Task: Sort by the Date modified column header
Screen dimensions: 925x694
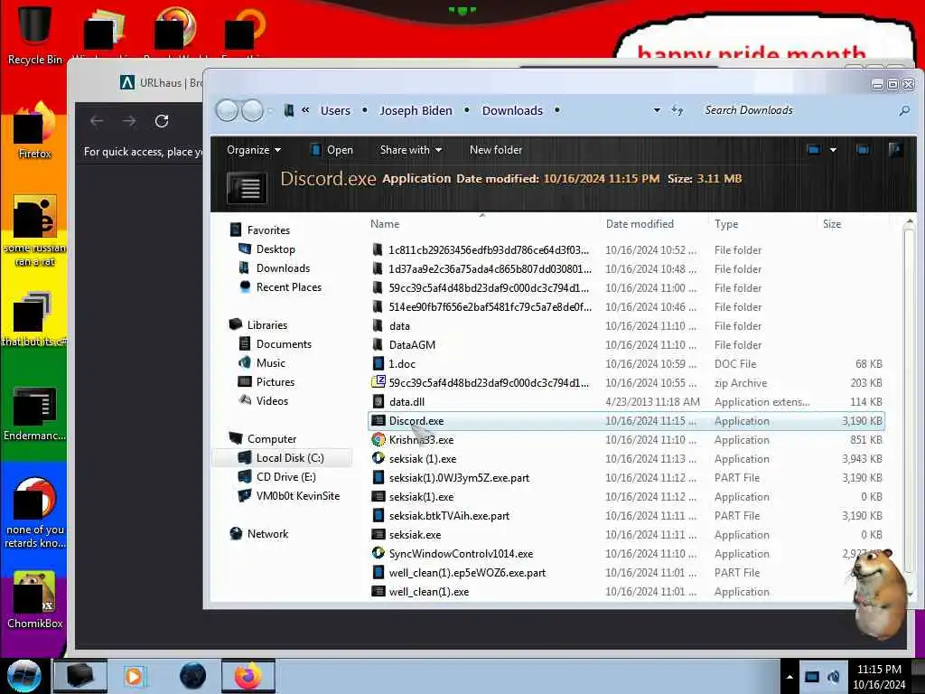Action: tap(640, 224)
